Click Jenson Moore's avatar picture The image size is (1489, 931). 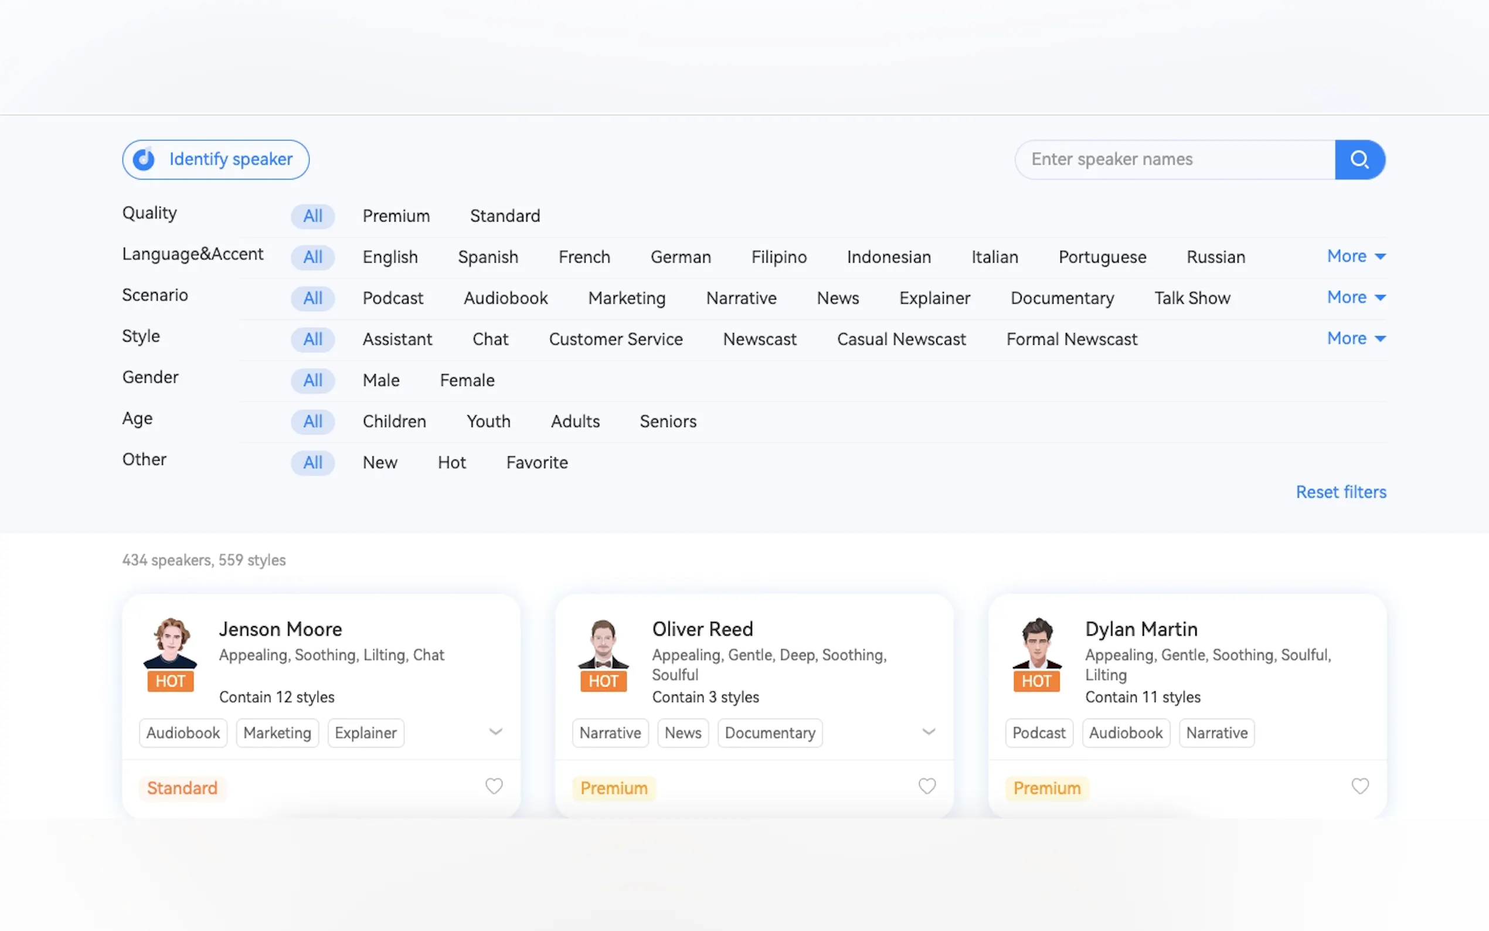tap(171, 644)
